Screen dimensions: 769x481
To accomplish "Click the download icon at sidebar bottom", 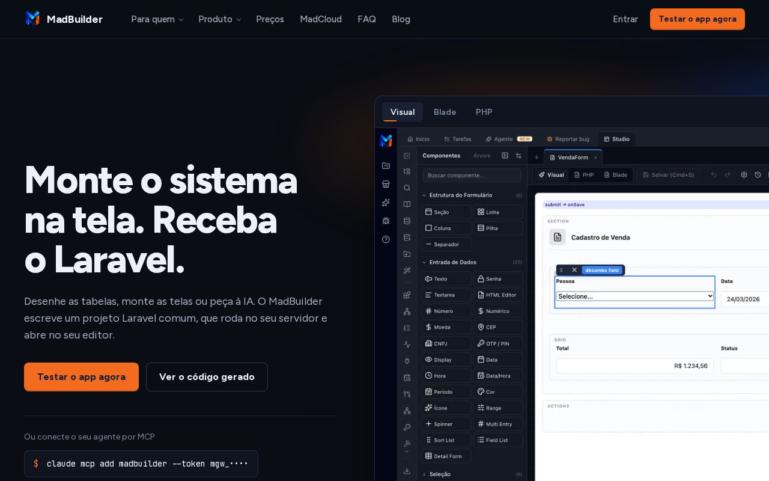I will (x=407, y=471).
